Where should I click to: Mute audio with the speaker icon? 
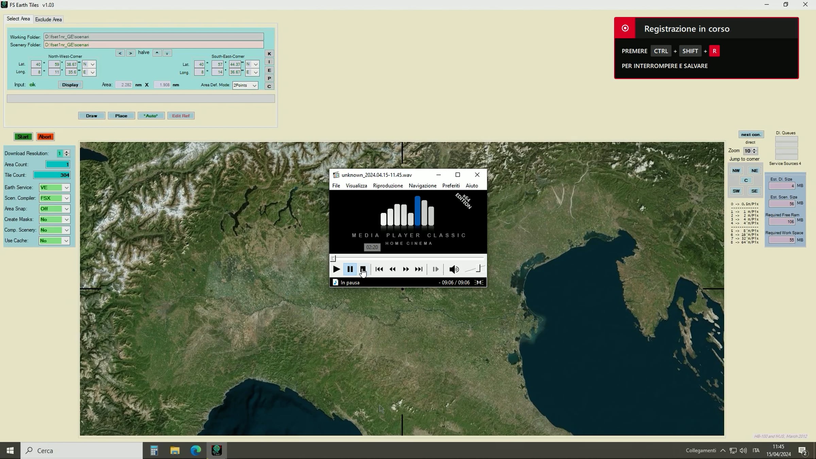pyautogui.click(x=454, y=269)
